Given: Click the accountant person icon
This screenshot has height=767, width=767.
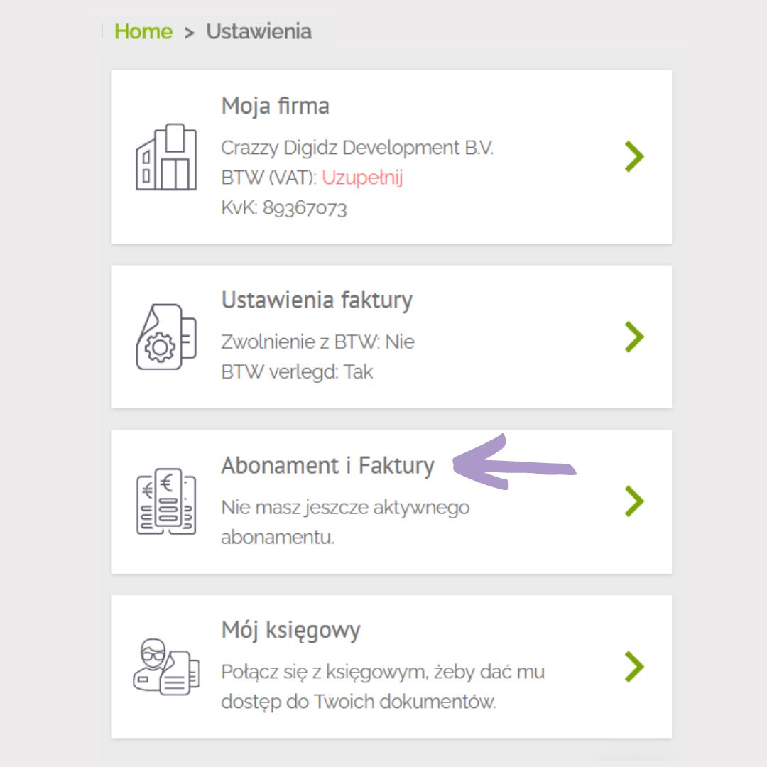Looking at the screenshot, I should click(165, 666).
